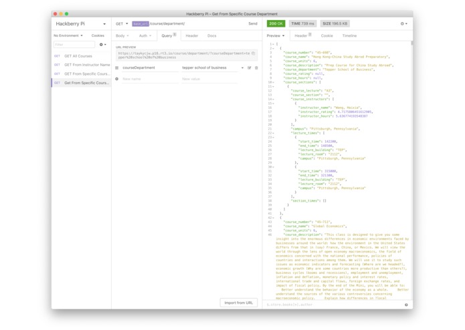
Task: Copy the URL preview with the copy icon
Action: (x=254, y=53)
